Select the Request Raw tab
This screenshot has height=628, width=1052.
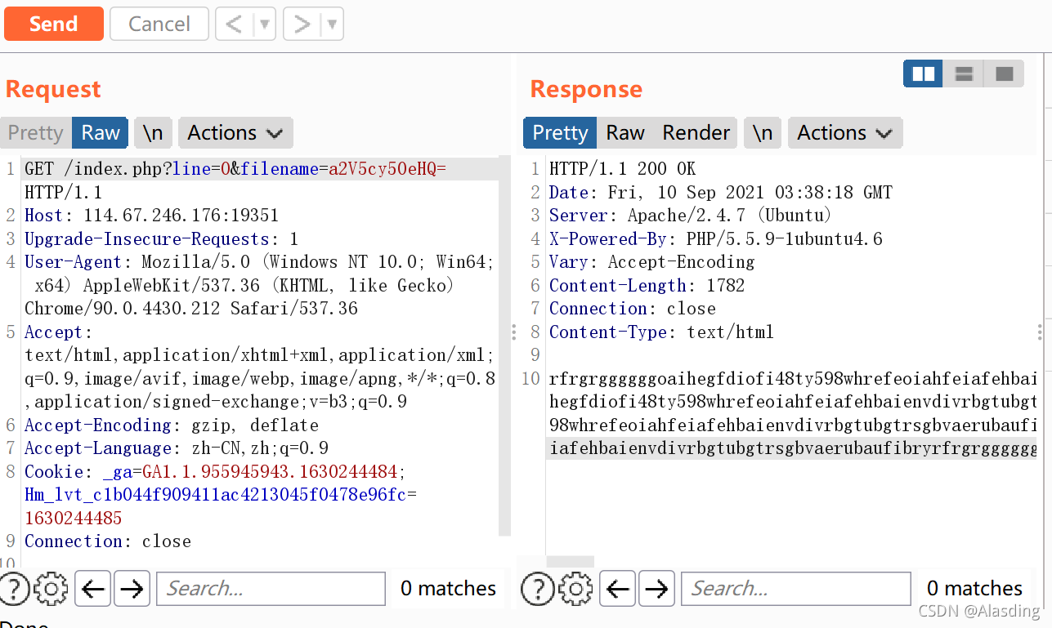click(x=101, y=132)
